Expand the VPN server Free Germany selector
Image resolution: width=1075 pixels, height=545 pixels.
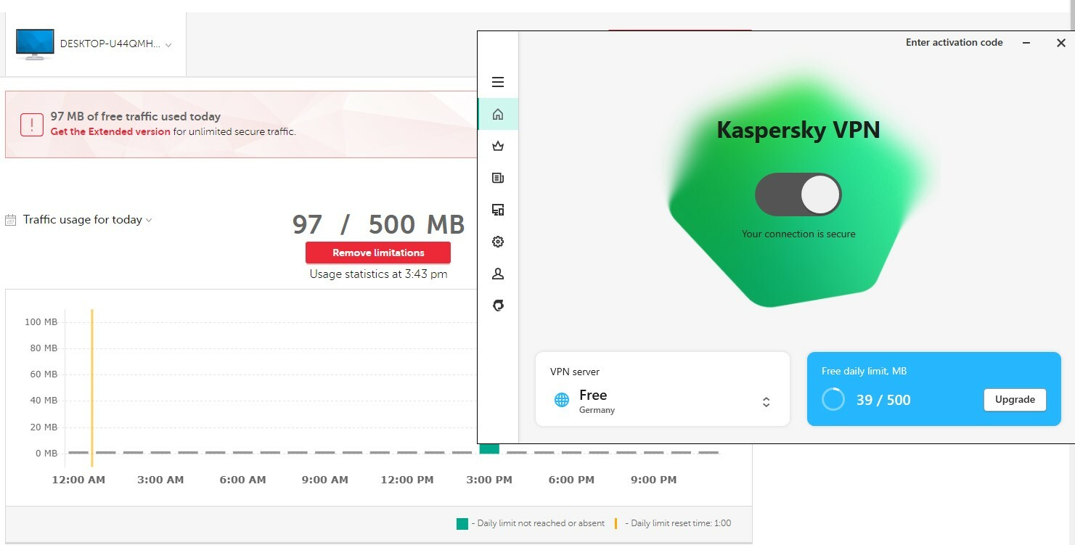point(662,389)
